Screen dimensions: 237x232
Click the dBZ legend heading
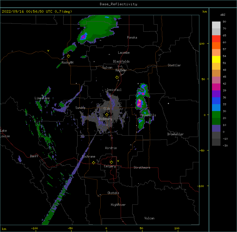(223, 15)
